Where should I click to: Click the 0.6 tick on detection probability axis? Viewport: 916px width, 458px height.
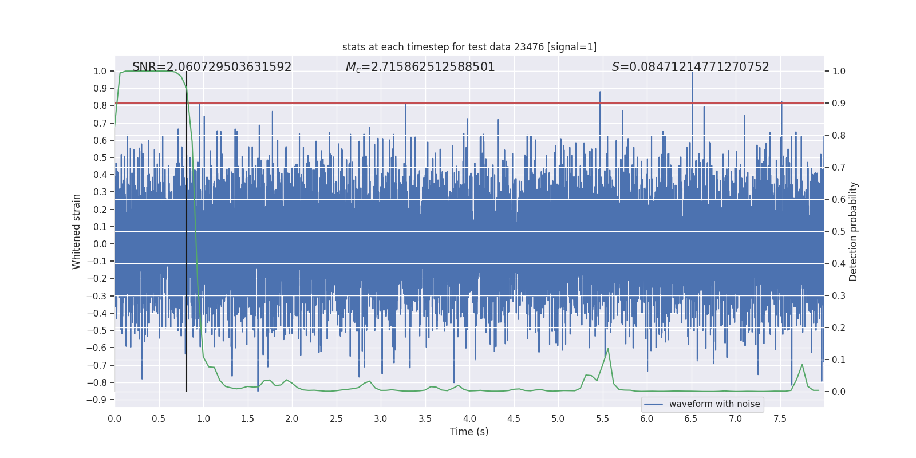(839, 200)
